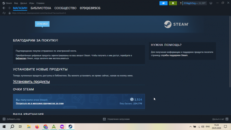The image size is (231, 130).
Task: Click the Steam logo icon in the menu bar
Action: 4,3
